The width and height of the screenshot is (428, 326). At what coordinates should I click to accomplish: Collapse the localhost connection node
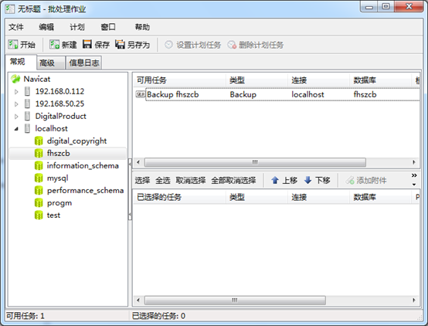point(16,129)
